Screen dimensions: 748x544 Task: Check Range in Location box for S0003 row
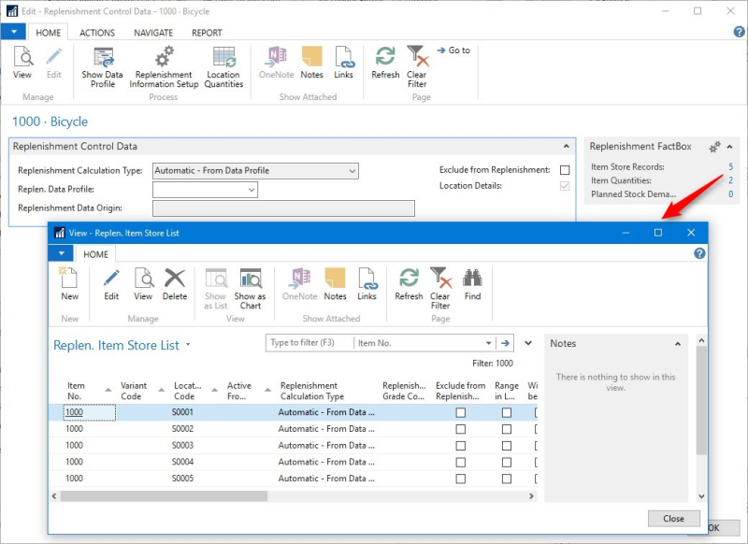coord(507,446)
